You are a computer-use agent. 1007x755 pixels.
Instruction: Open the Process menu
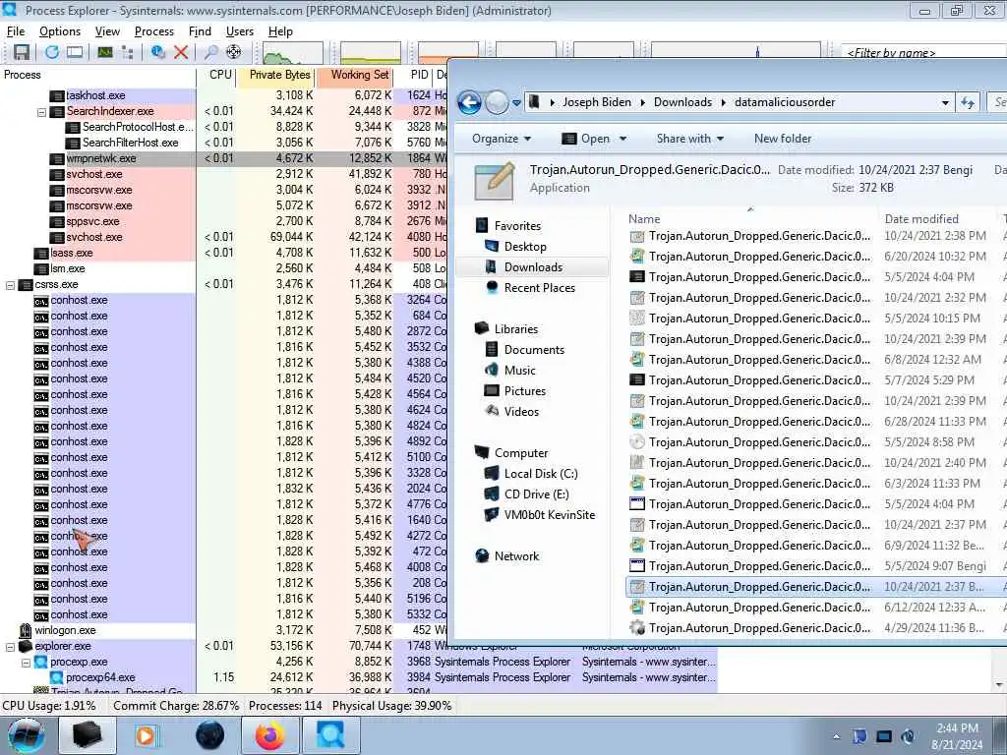click(x=154, y=31)
